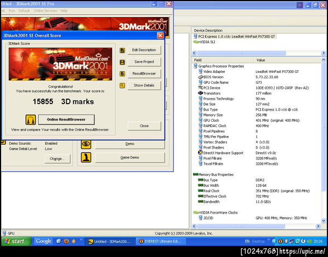Click the Edit Description button
The image size is (328, 257).
tap(144, 50)
